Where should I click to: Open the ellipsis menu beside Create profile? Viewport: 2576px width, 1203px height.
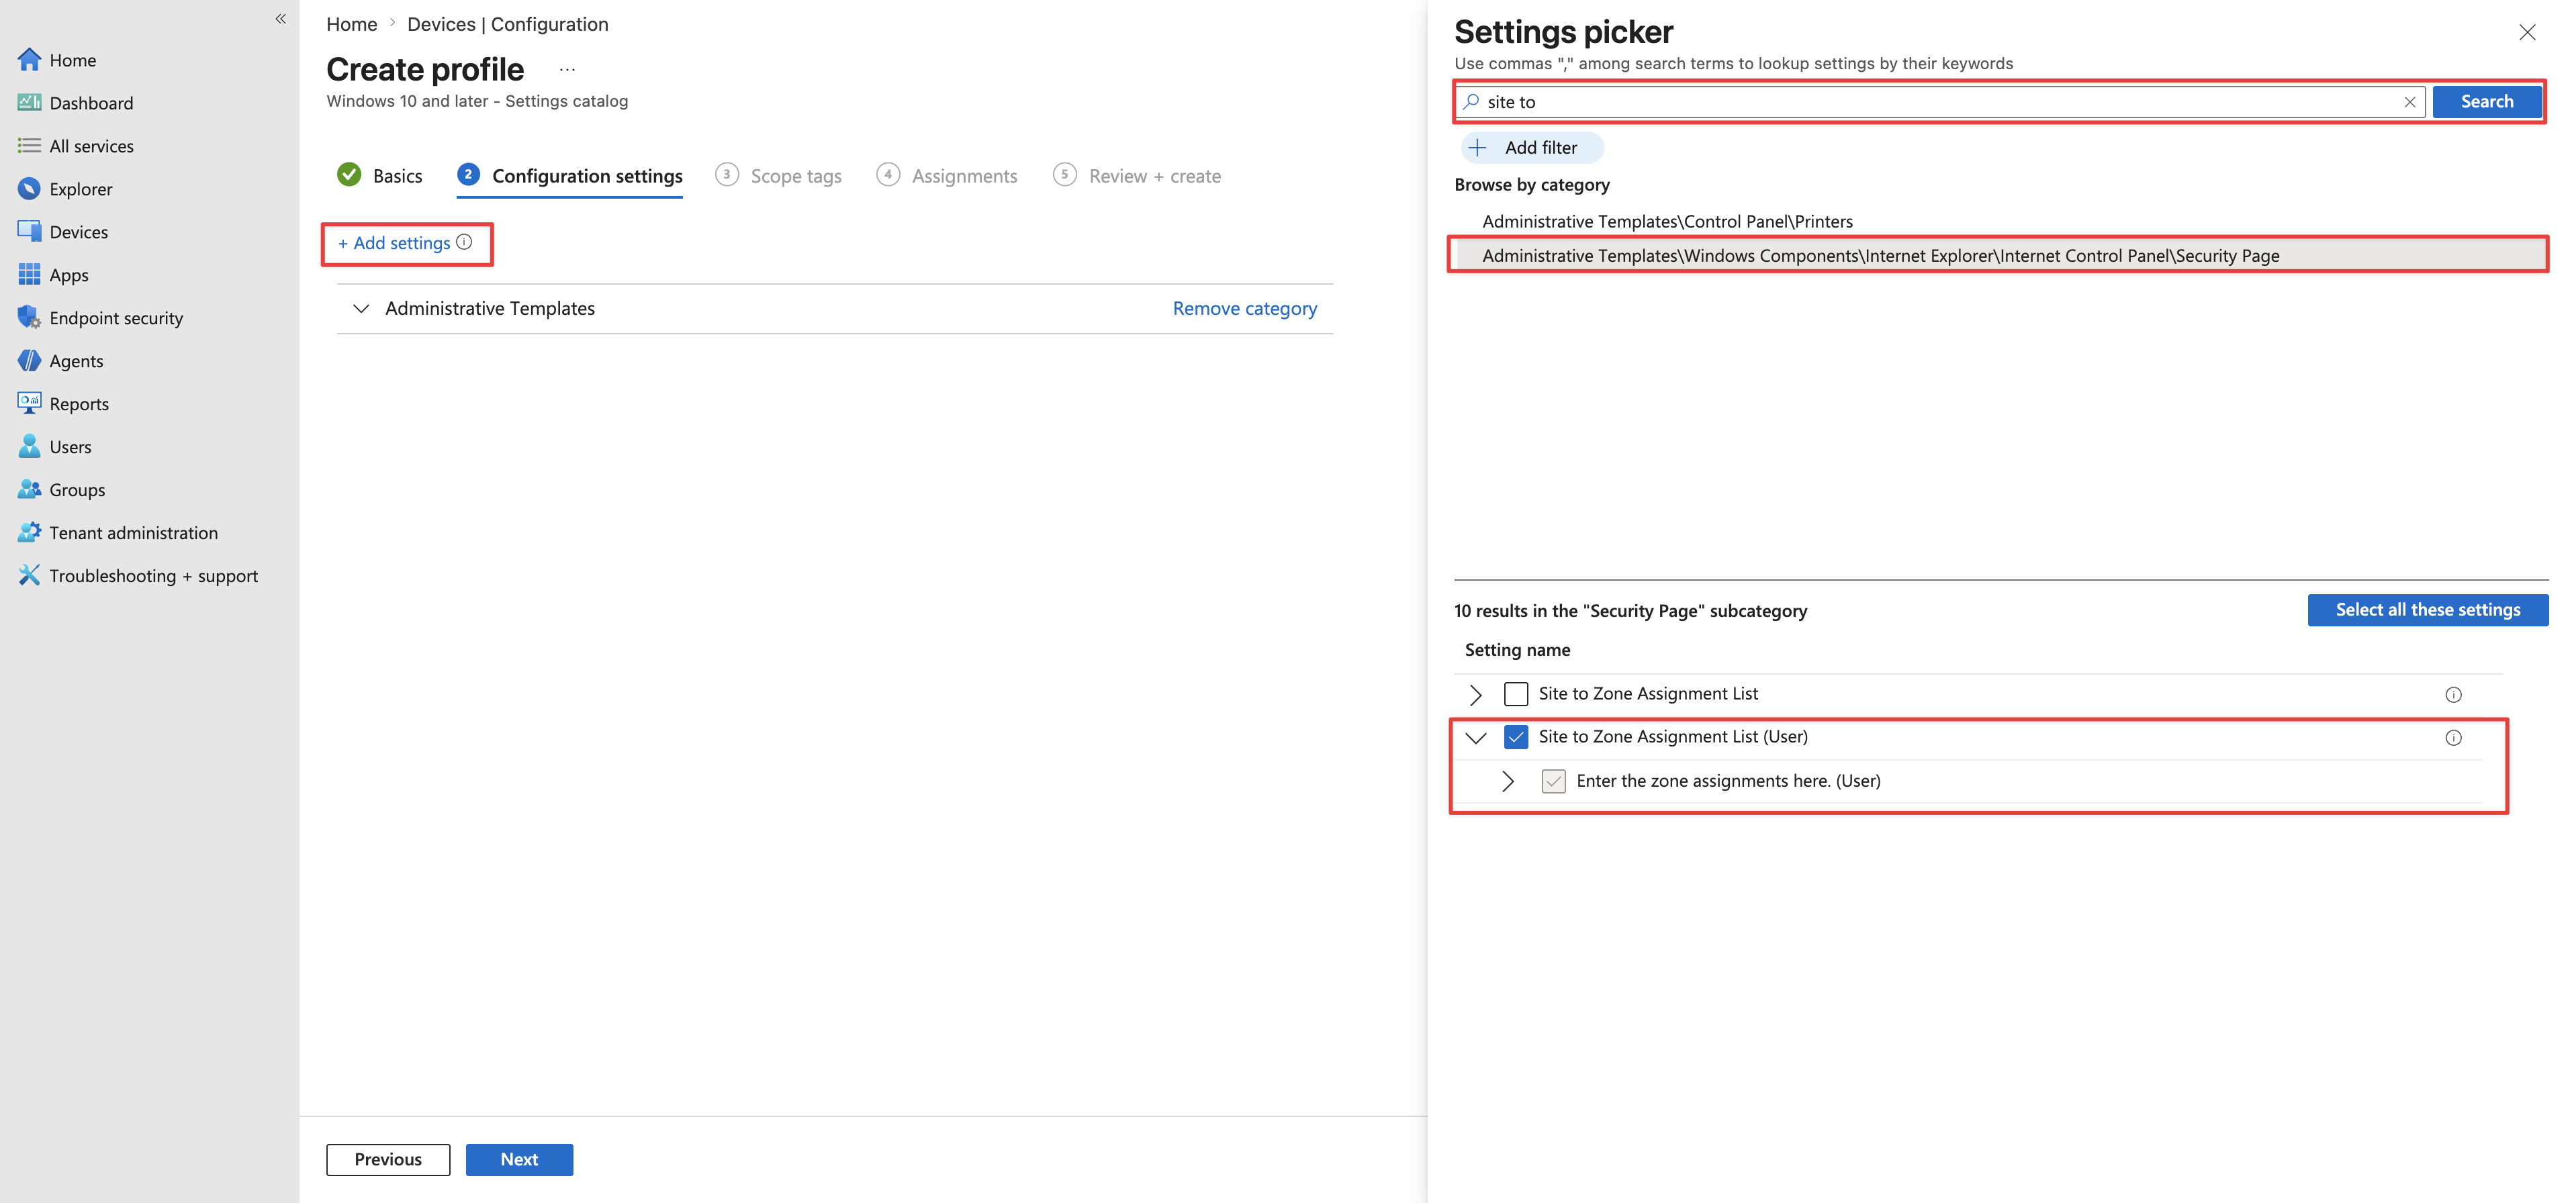click(x=567, y=70)
